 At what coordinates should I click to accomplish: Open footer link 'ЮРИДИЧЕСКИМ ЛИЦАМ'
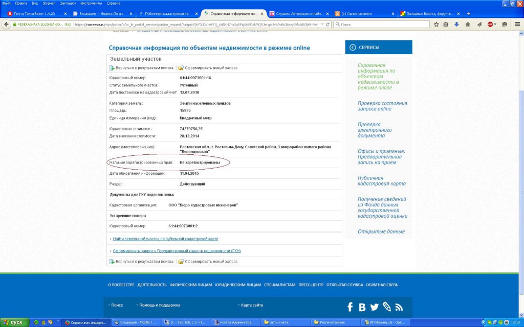pyautogui.click(x=238, y=285)
